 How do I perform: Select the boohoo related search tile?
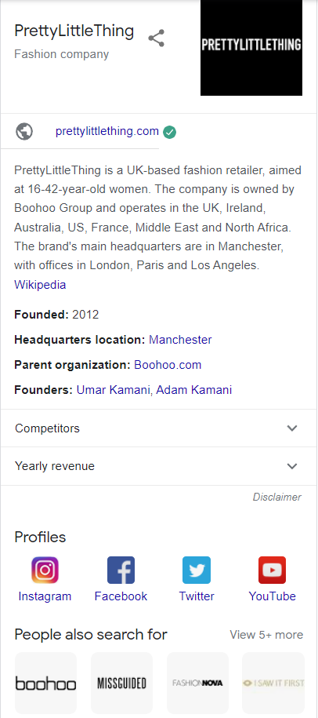(x=45, y=683)
